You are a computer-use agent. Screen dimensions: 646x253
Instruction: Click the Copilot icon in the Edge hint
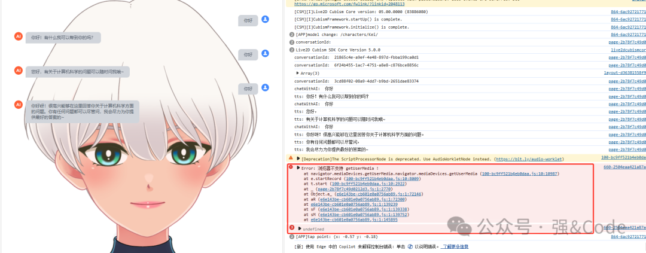410,247
